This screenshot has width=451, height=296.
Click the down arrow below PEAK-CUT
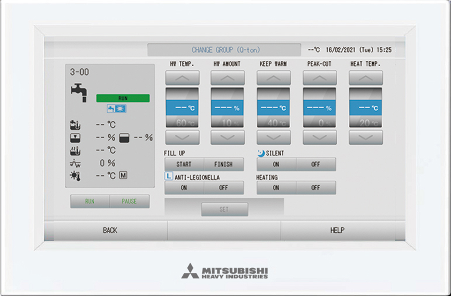click(319, 137)
